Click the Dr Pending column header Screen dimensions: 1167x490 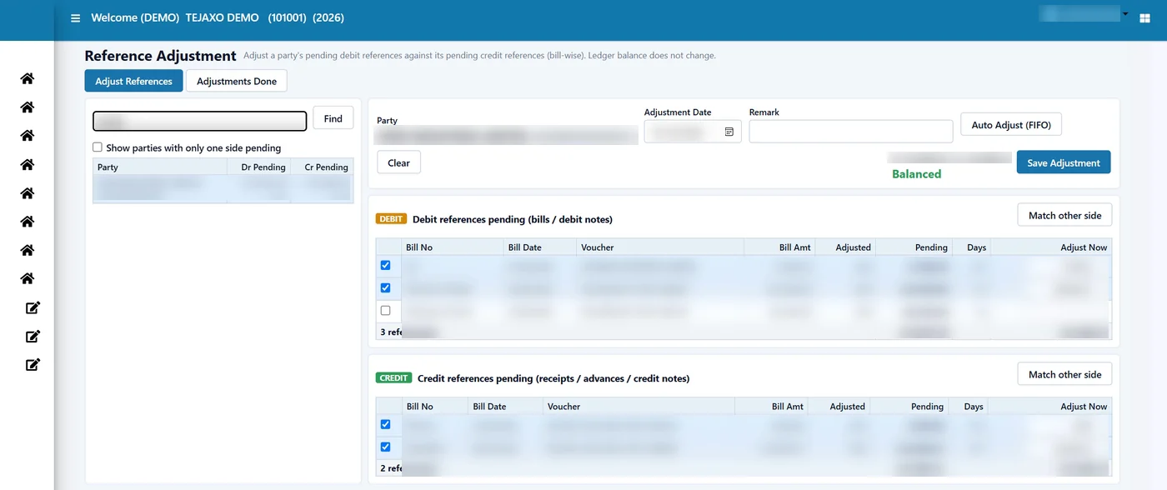pyautogui.click(x=258, y=167)
